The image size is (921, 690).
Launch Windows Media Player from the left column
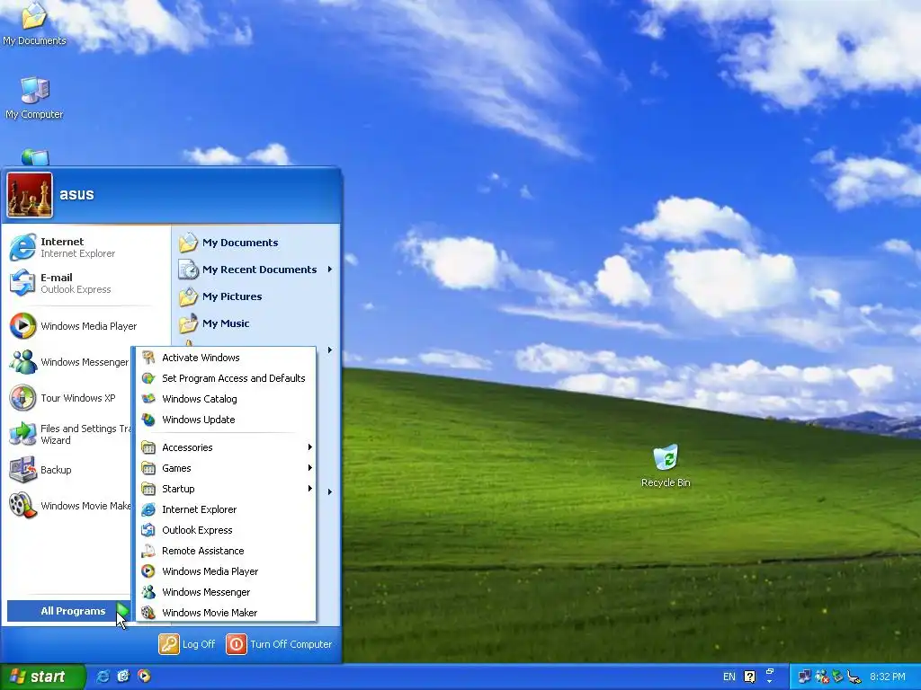[x=85, y=326]
